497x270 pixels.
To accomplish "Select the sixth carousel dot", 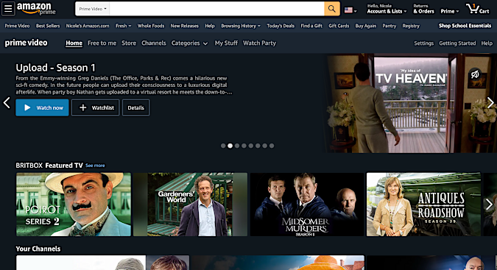I will [258, 146].
